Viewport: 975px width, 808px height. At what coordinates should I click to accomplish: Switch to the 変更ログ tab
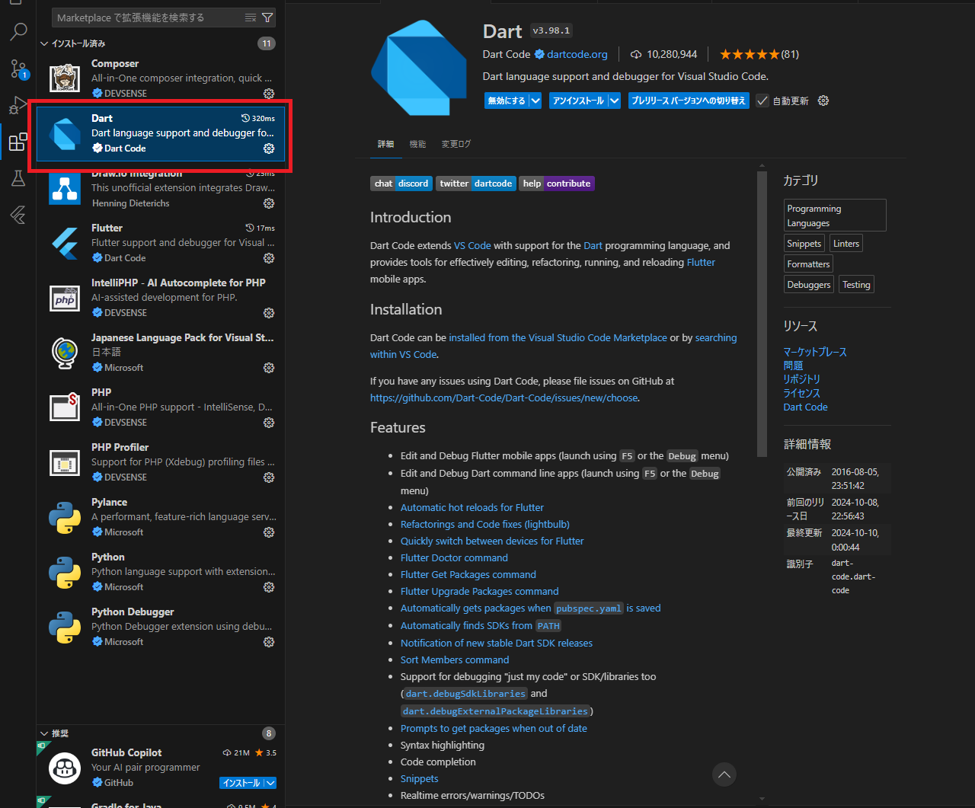click(456, 142)
